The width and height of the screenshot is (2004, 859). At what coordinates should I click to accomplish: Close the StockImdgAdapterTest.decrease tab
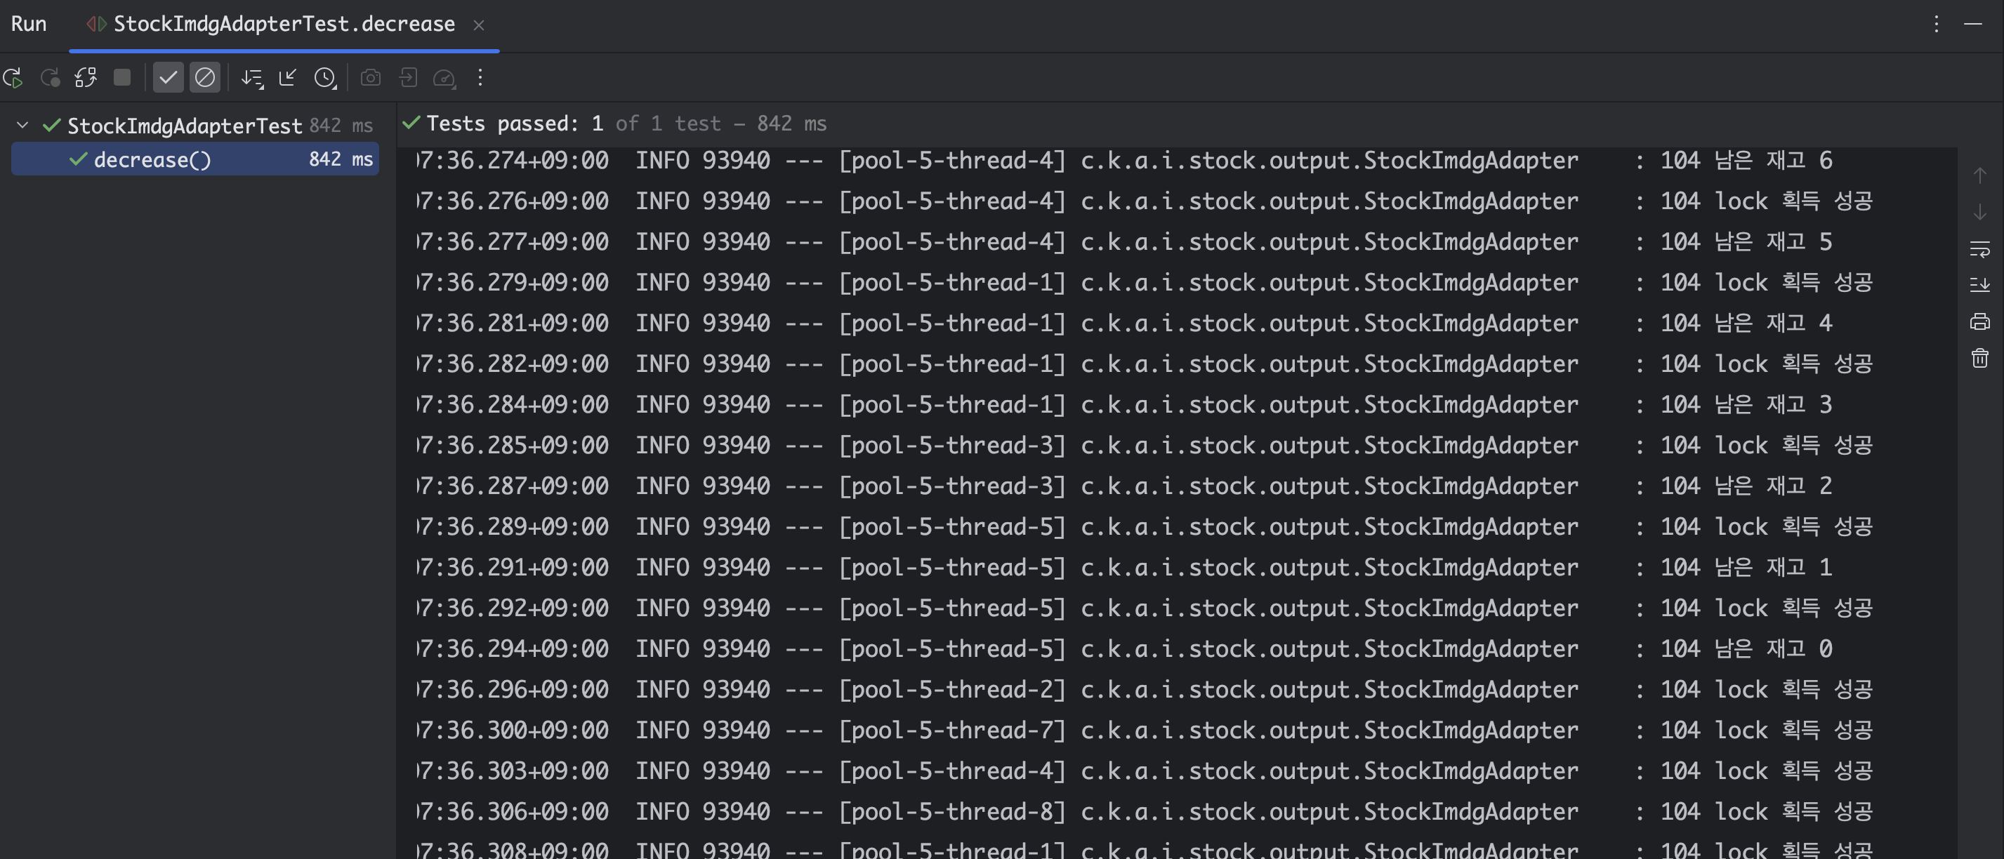pos(479,25)
